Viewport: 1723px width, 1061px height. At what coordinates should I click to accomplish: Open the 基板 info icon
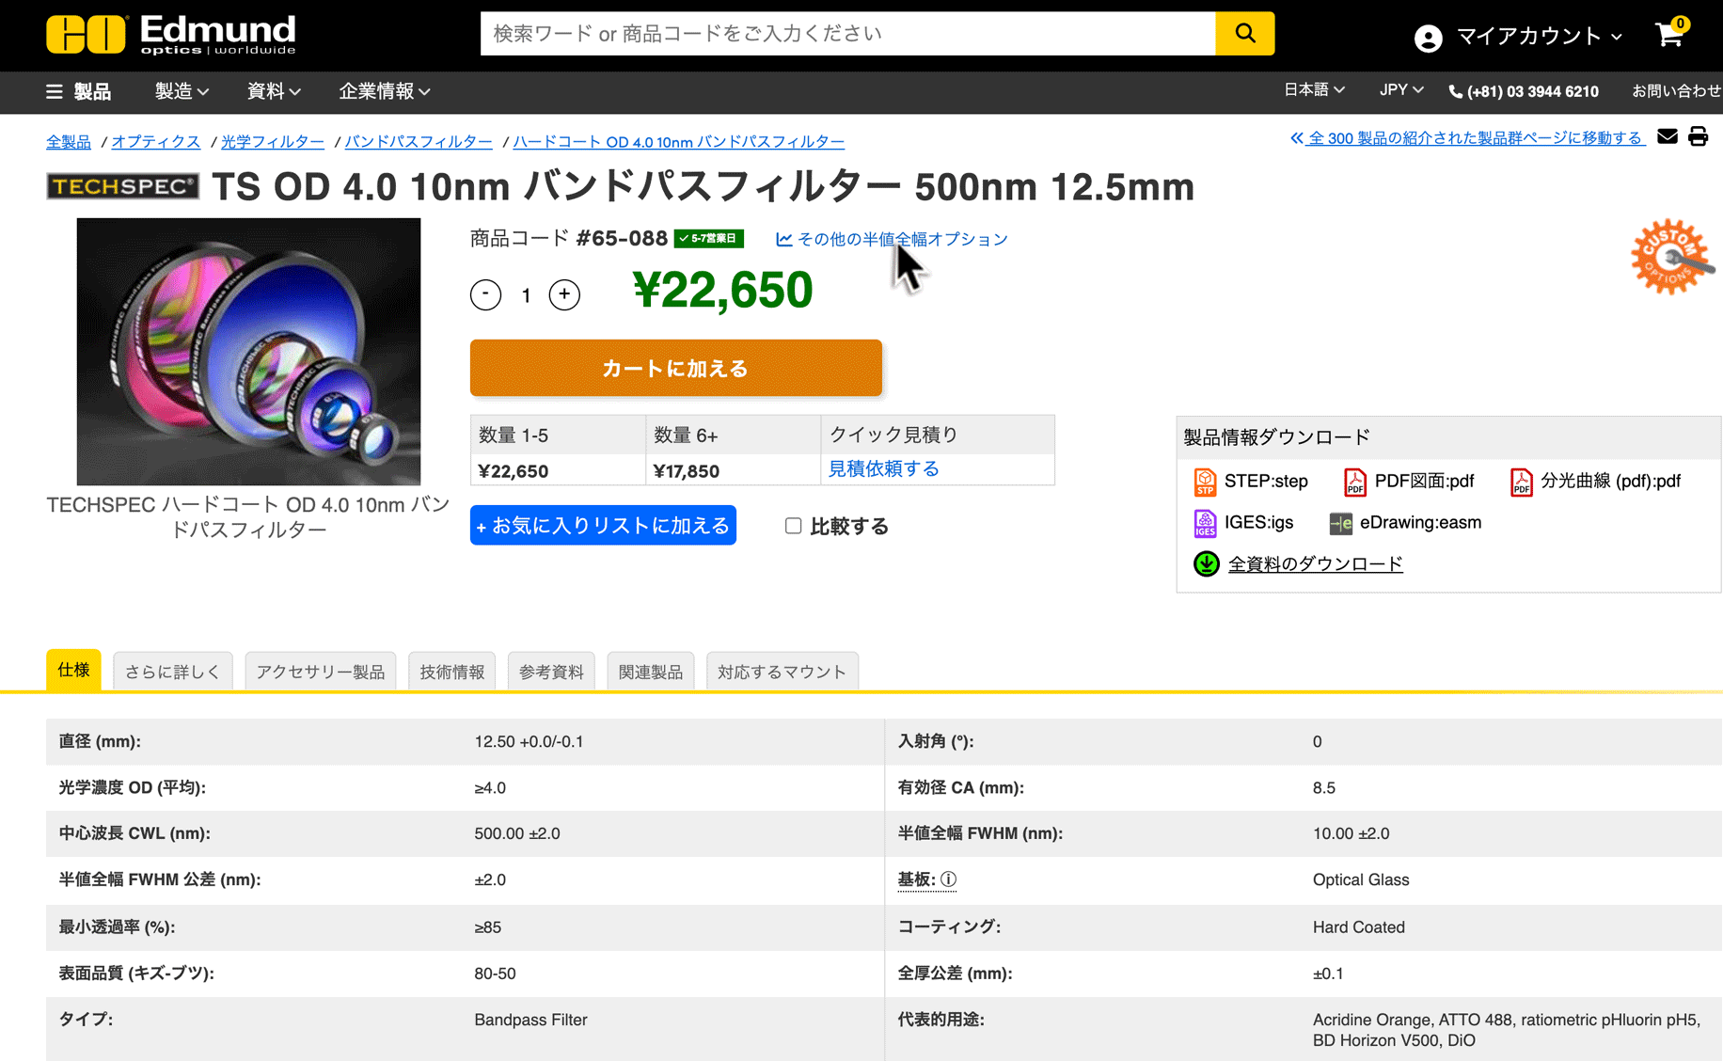pos(949,879)
